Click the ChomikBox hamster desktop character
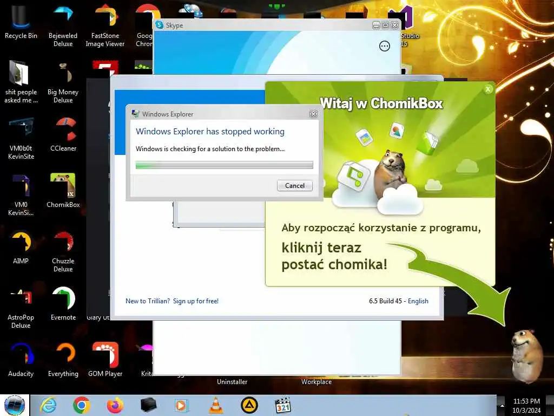 coord(527,355)
